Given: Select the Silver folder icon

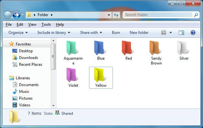Looking at the screenshot, I should coord(183,48).
